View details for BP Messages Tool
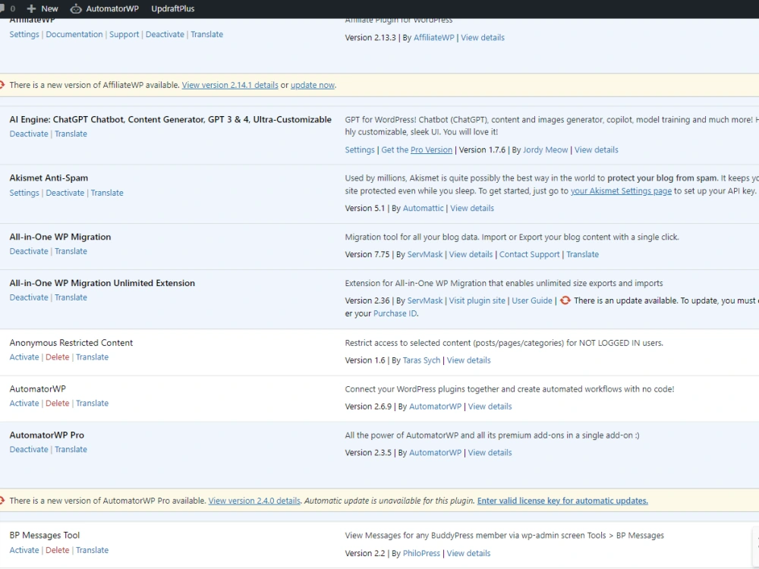The height and width of the screenshot is (569, 759). pyautogui.click(x=468, y=553)
